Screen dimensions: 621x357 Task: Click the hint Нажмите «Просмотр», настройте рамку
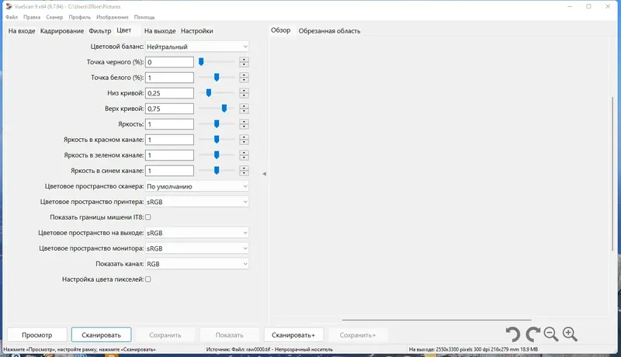[80, 349]
